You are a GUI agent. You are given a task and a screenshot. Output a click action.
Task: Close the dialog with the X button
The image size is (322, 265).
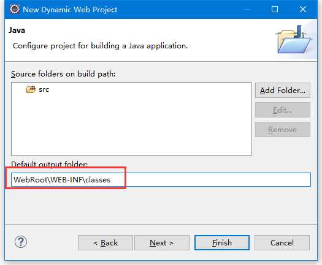click(303, 9)
